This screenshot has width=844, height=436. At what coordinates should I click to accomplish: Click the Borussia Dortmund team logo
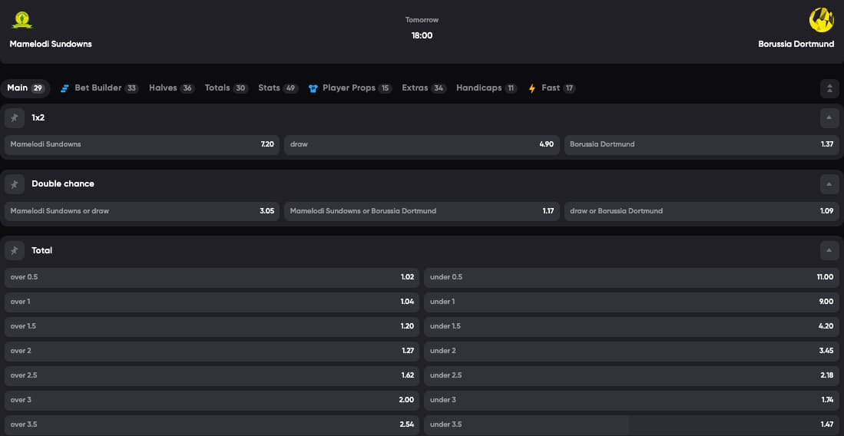tap(822, 20)
